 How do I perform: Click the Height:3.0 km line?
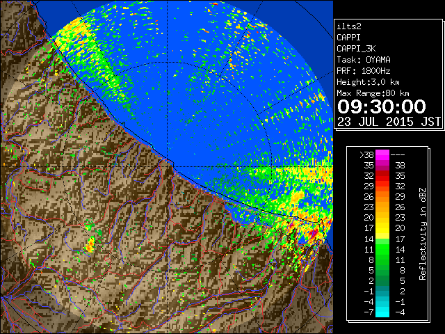(x=368, y=82)
